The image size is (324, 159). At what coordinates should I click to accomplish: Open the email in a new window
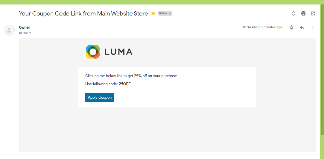coord(313,14)
